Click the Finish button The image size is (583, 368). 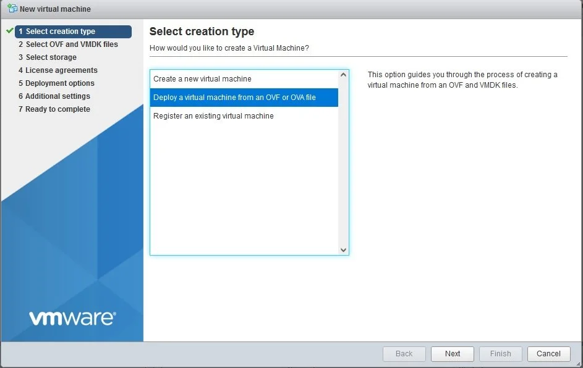(500, 354)
